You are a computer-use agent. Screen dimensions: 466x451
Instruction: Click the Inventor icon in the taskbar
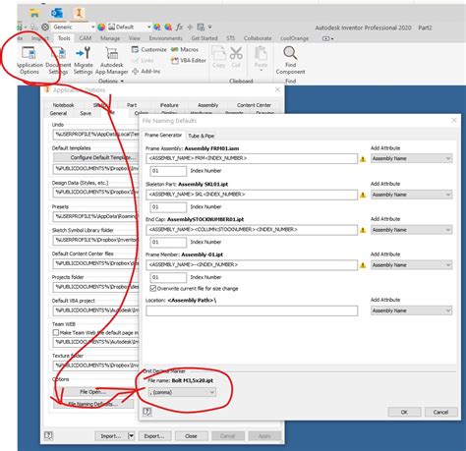79,13
